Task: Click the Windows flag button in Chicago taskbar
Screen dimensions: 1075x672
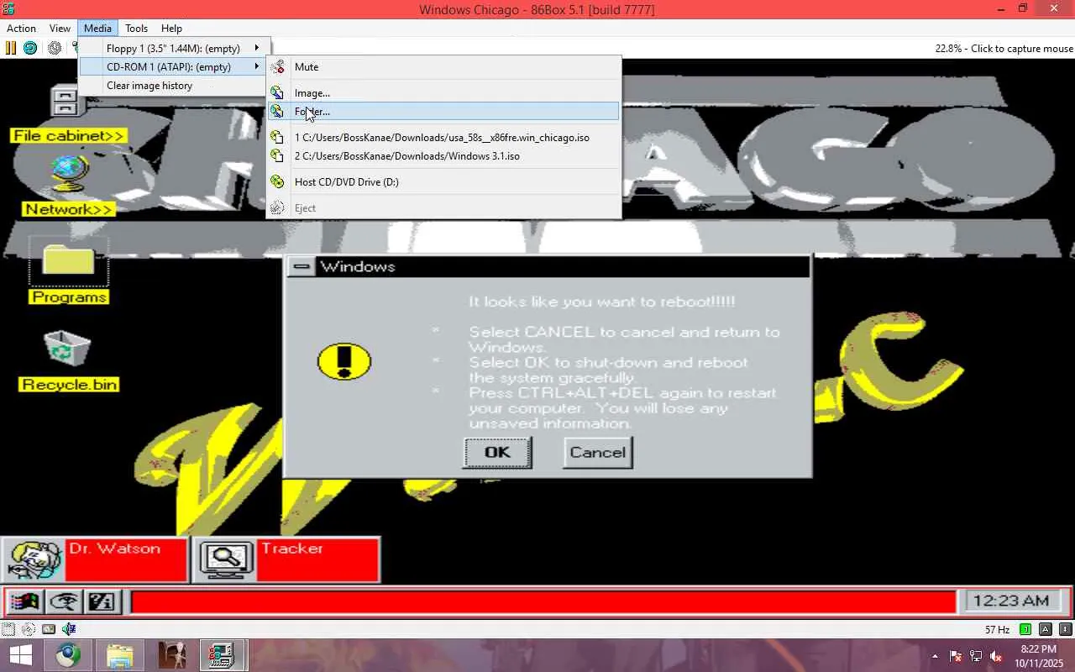Action: coord(25,601)
